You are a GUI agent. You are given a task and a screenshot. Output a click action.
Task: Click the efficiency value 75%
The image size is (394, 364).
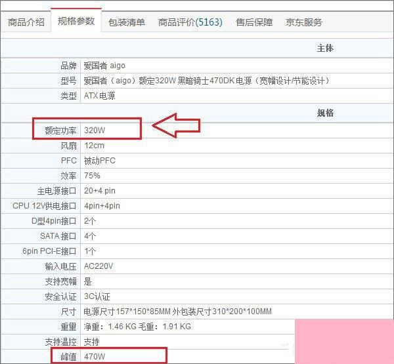click(x=92, y=176)
